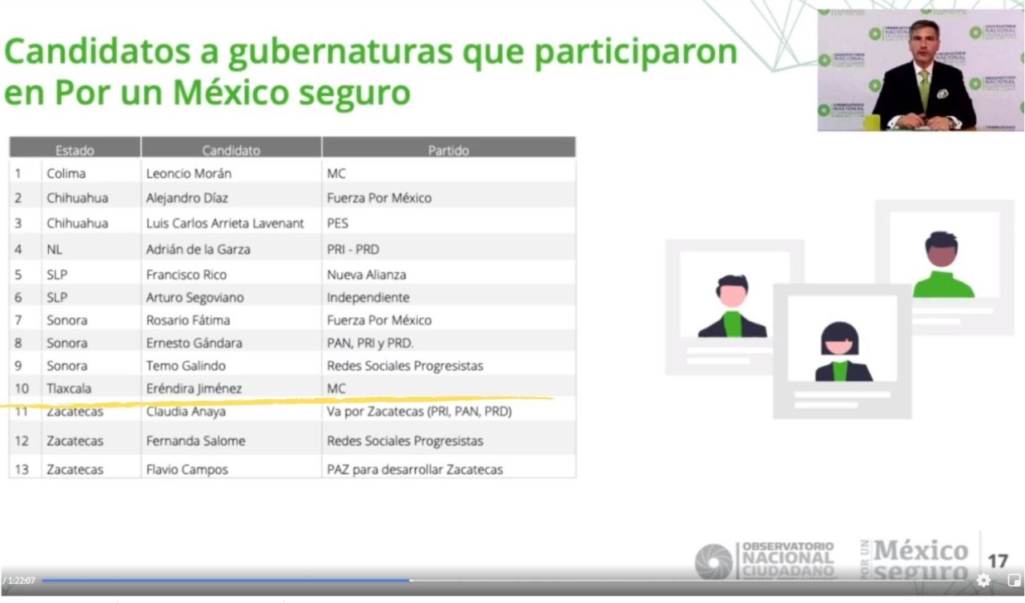Click the Partido column header
1025x603 pixels.
[448, 150]
